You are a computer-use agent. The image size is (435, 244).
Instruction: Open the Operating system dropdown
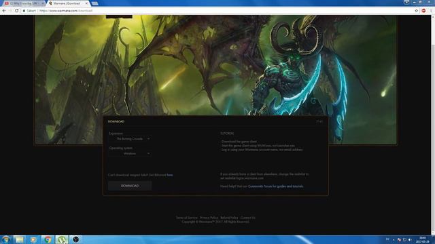(130, 154)
